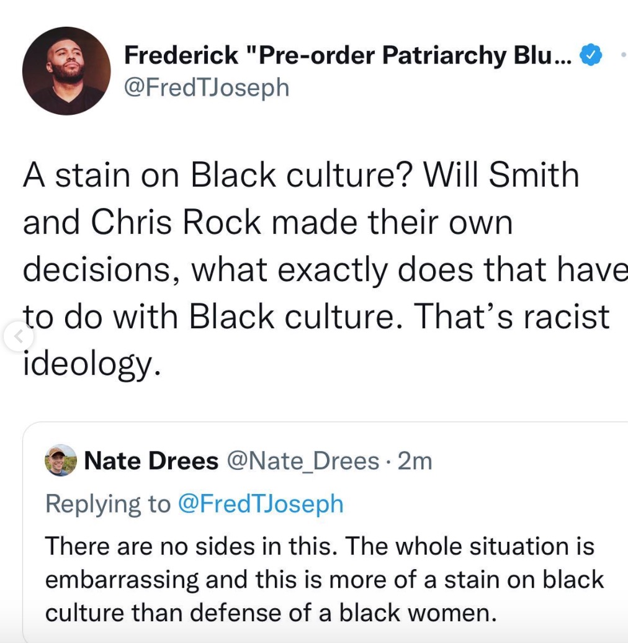Go to the previous image with the left chevron

tap(19, 337)
